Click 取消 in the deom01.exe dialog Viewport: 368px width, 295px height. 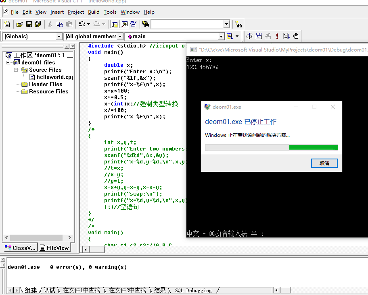(324, 163)
